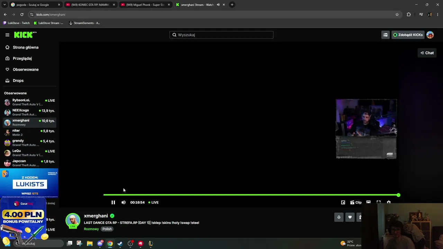Open NEEXcsgo's channel in sidebar

coord(29,112)
